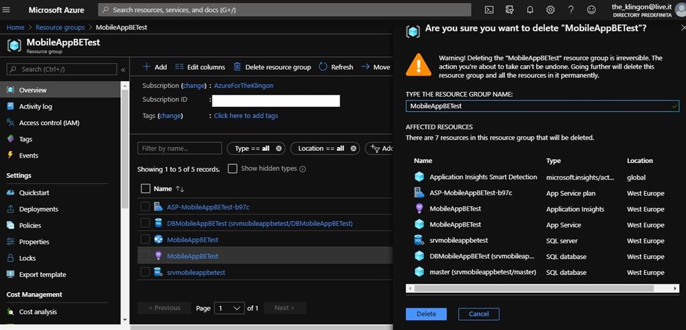This screenshot has width=686, height=330.
Task: Check the ASP-MobileAppBETest-b97c row checkbox
Action: point(145,207)
